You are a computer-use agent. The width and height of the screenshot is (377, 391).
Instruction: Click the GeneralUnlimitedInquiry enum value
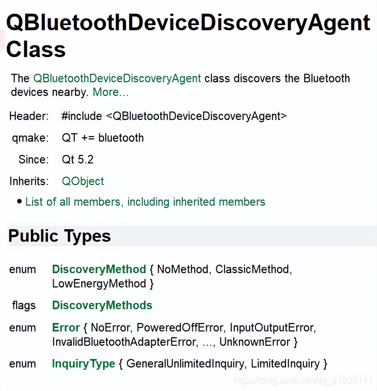185,364
